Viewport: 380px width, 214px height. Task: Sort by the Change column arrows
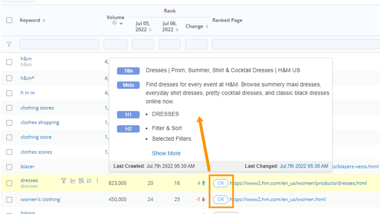click(x=207, y=27)
